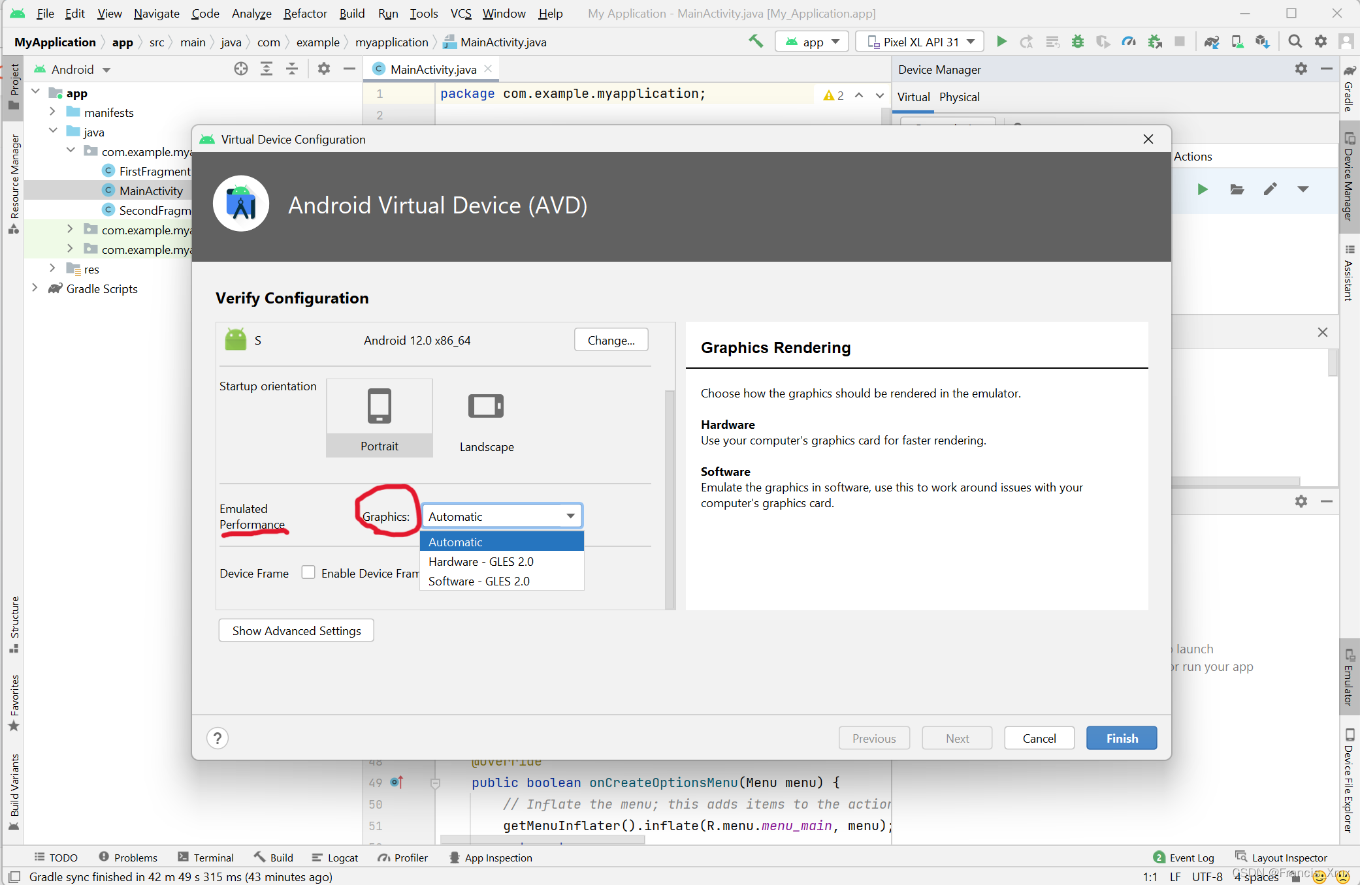1360x885 pixels.
Task: Edit the AVD with the pencil icon
Action: click(x=1270, y=189)
